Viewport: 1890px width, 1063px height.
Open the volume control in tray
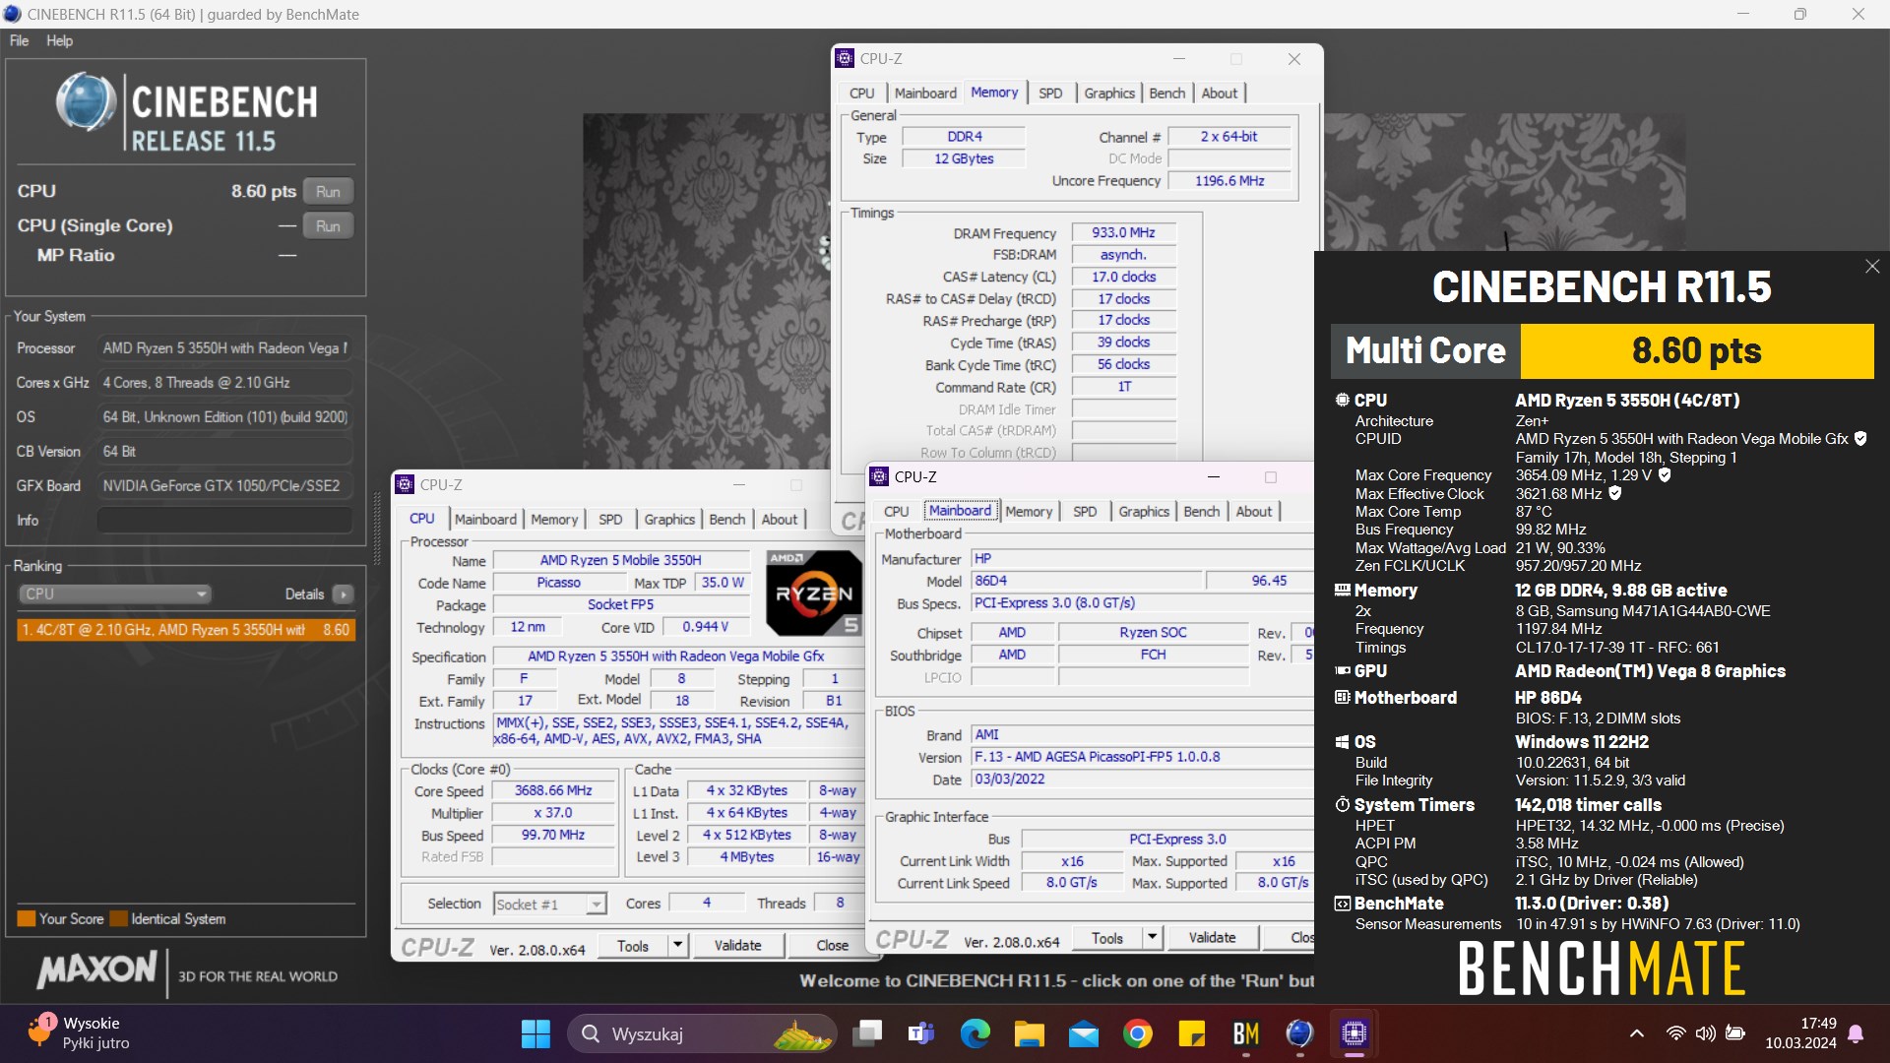(x=1706, y=1033)
